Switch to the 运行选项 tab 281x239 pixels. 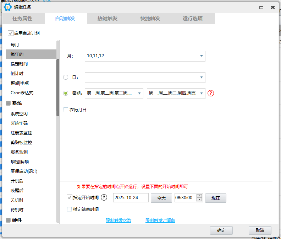[x=193, y=18]
